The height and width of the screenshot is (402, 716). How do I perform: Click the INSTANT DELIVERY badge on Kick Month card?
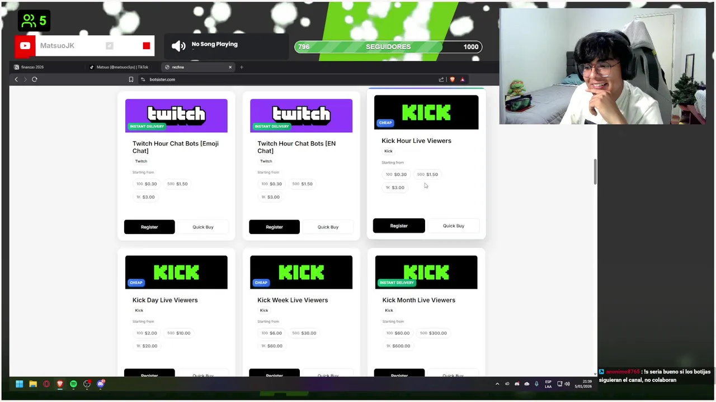point(397,283)
